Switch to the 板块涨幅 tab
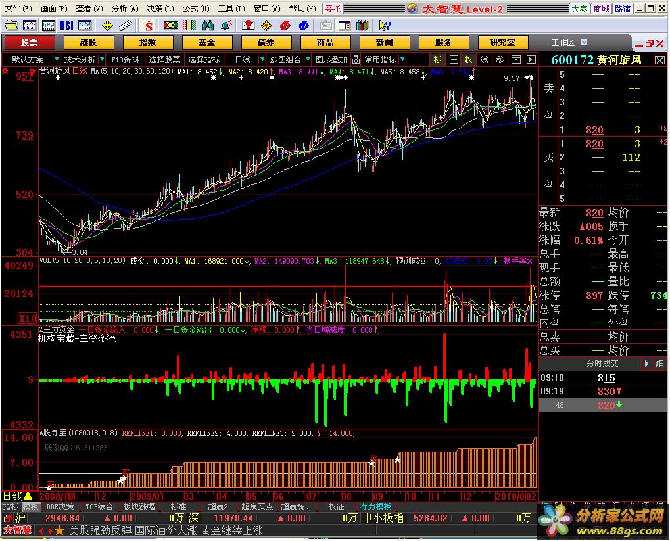This screenshot has width=670, height=541. [139, 507]
